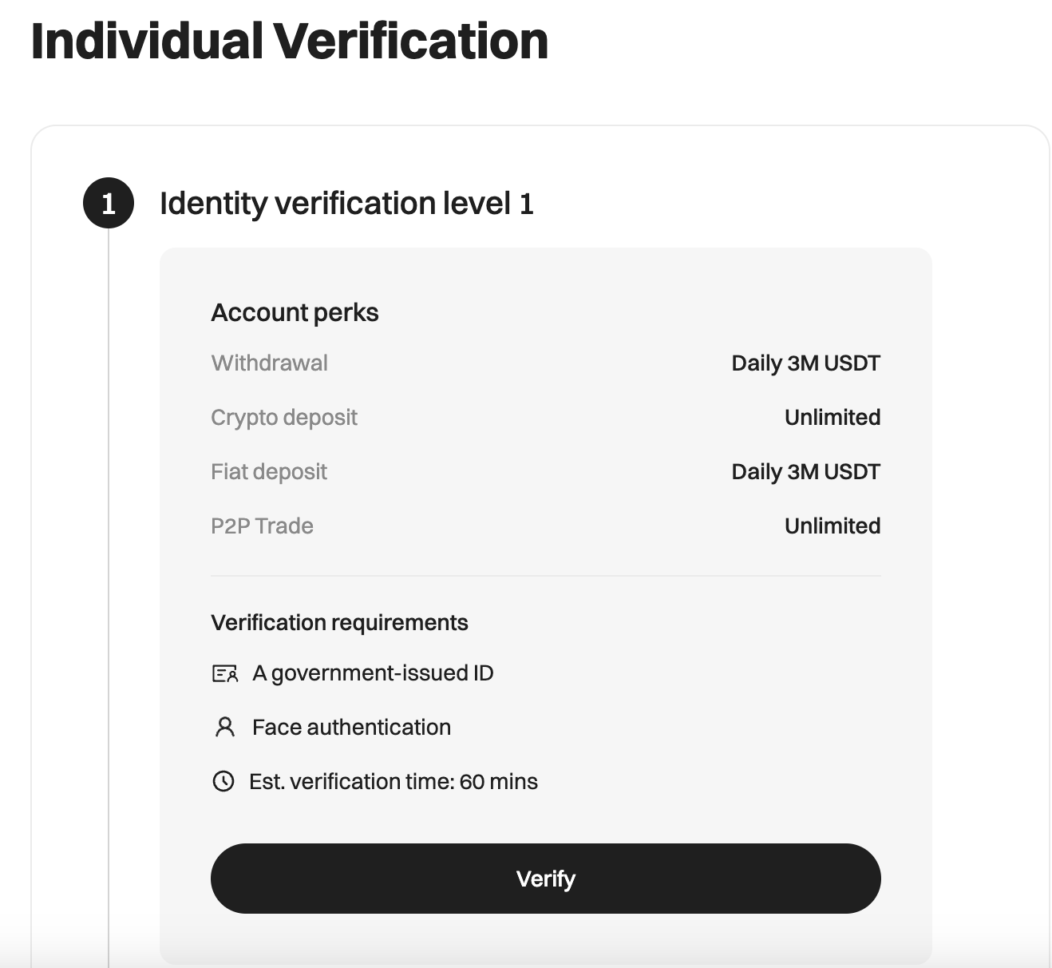Click the clock icon next to verification time
This screenshot has height=968, width=1052.
[x=223, y=782]
